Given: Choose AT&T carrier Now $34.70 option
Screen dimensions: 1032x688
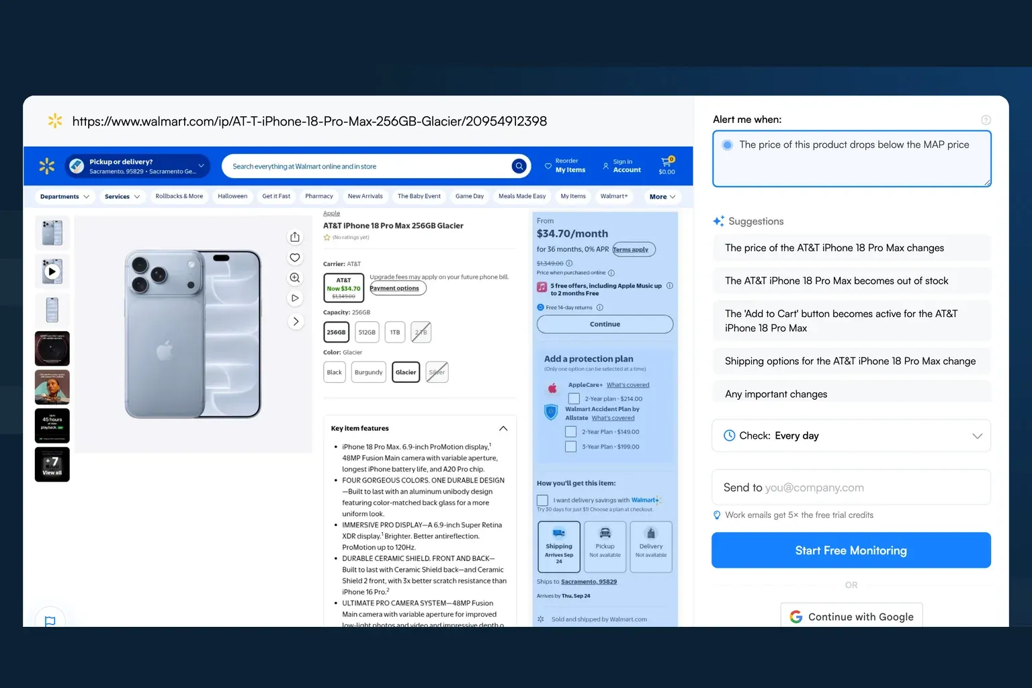Looking at the screenshot, I should pos(344,288).
